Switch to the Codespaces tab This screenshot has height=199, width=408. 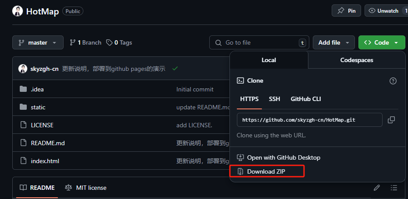point(357,60)
